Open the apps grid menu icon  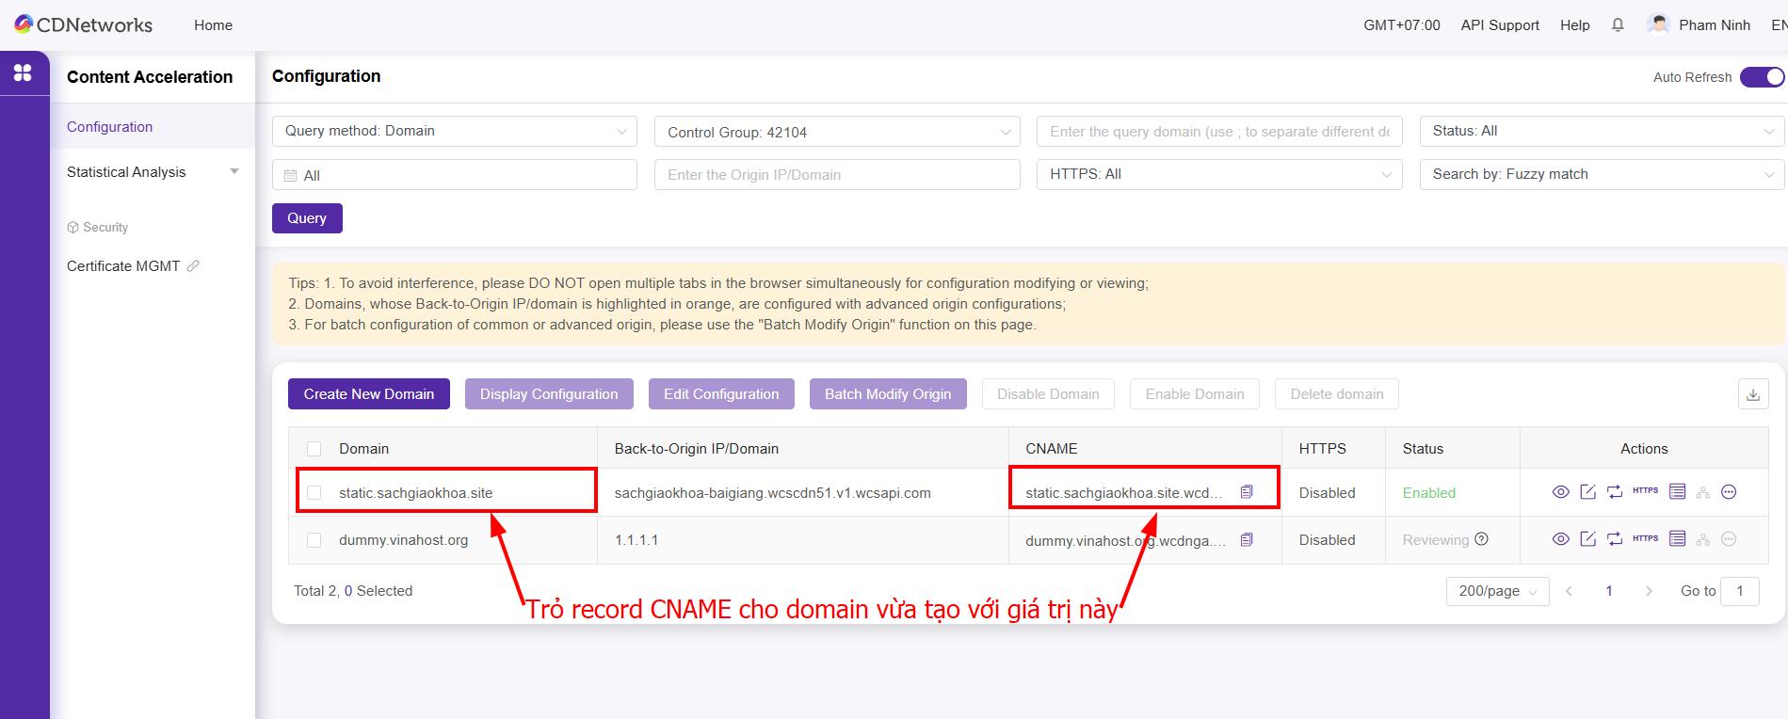coord(24,73)
